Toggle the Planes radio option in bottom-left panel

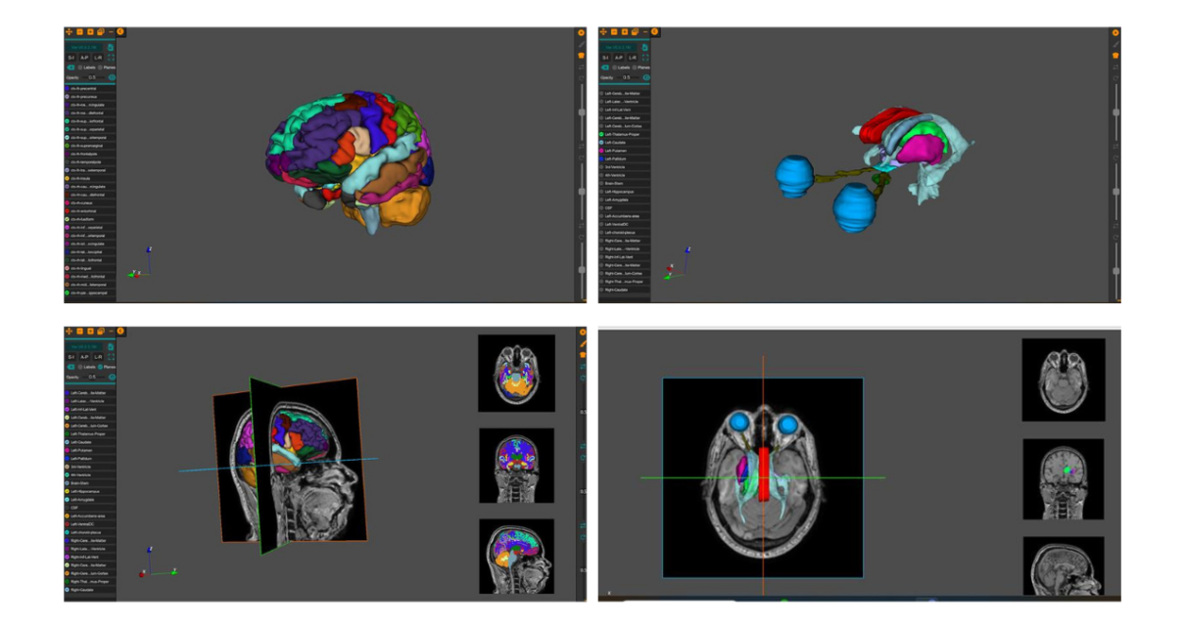click(x=100, y=367)
